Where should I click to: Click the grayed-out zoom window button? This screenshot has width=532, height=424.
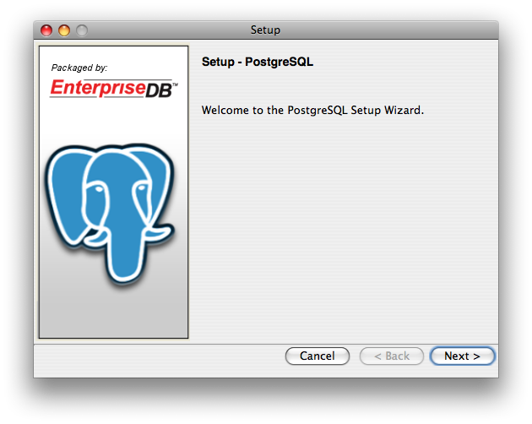82,30
